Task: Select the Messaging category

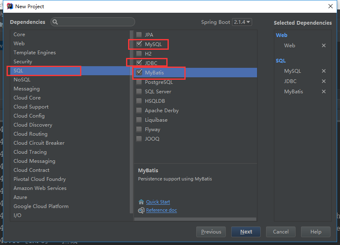Action: 70,89
